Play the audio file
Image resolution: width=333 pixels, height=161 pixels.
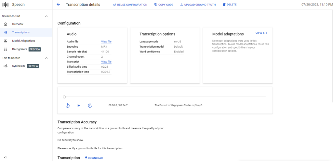79,105
